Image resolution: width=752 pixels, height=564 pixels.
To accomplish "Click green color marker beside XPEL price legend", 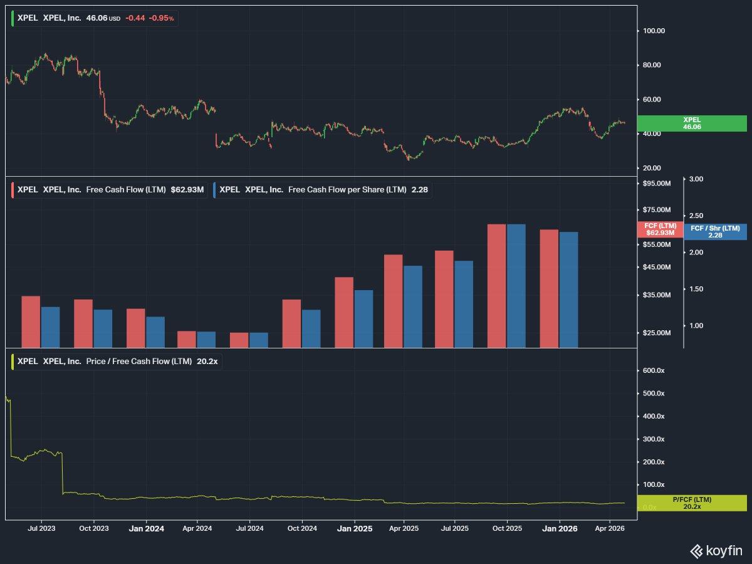I will [x=13, y=19].
